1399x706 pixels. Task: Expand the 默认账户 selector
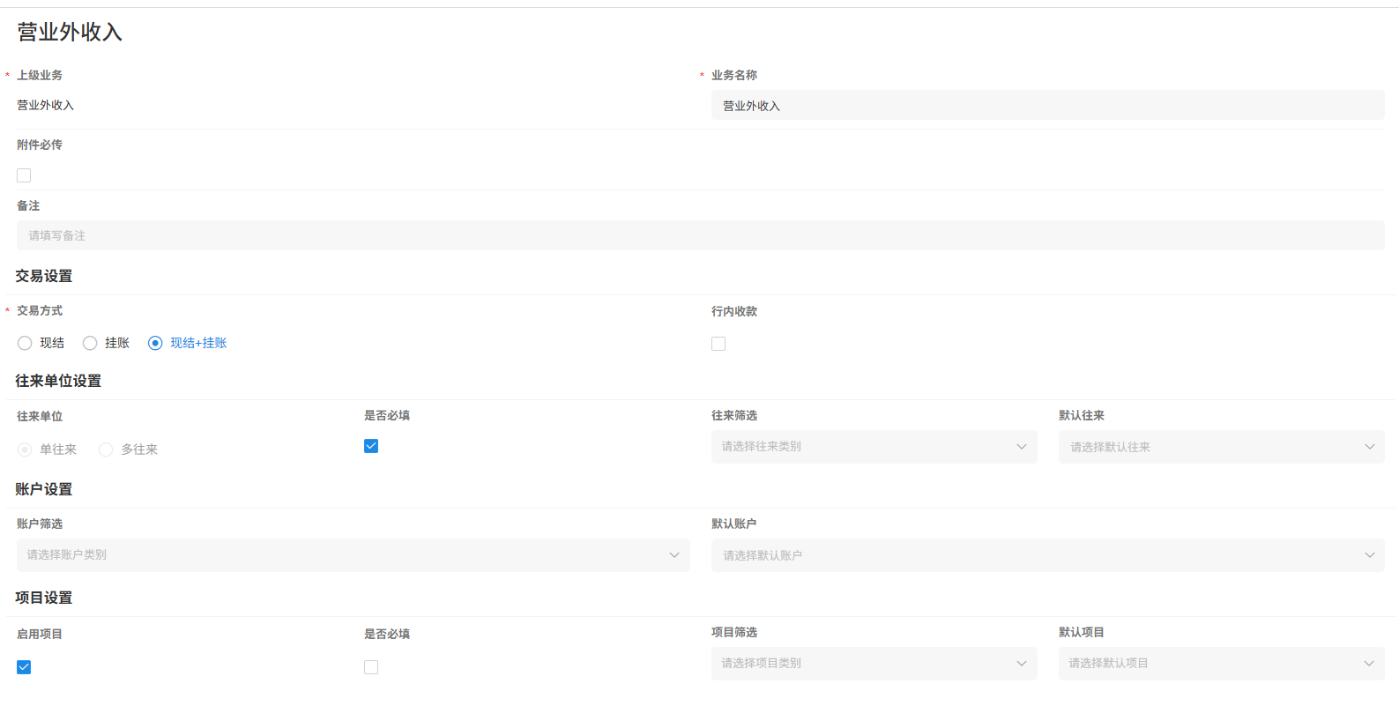(x=1046, y=555)
